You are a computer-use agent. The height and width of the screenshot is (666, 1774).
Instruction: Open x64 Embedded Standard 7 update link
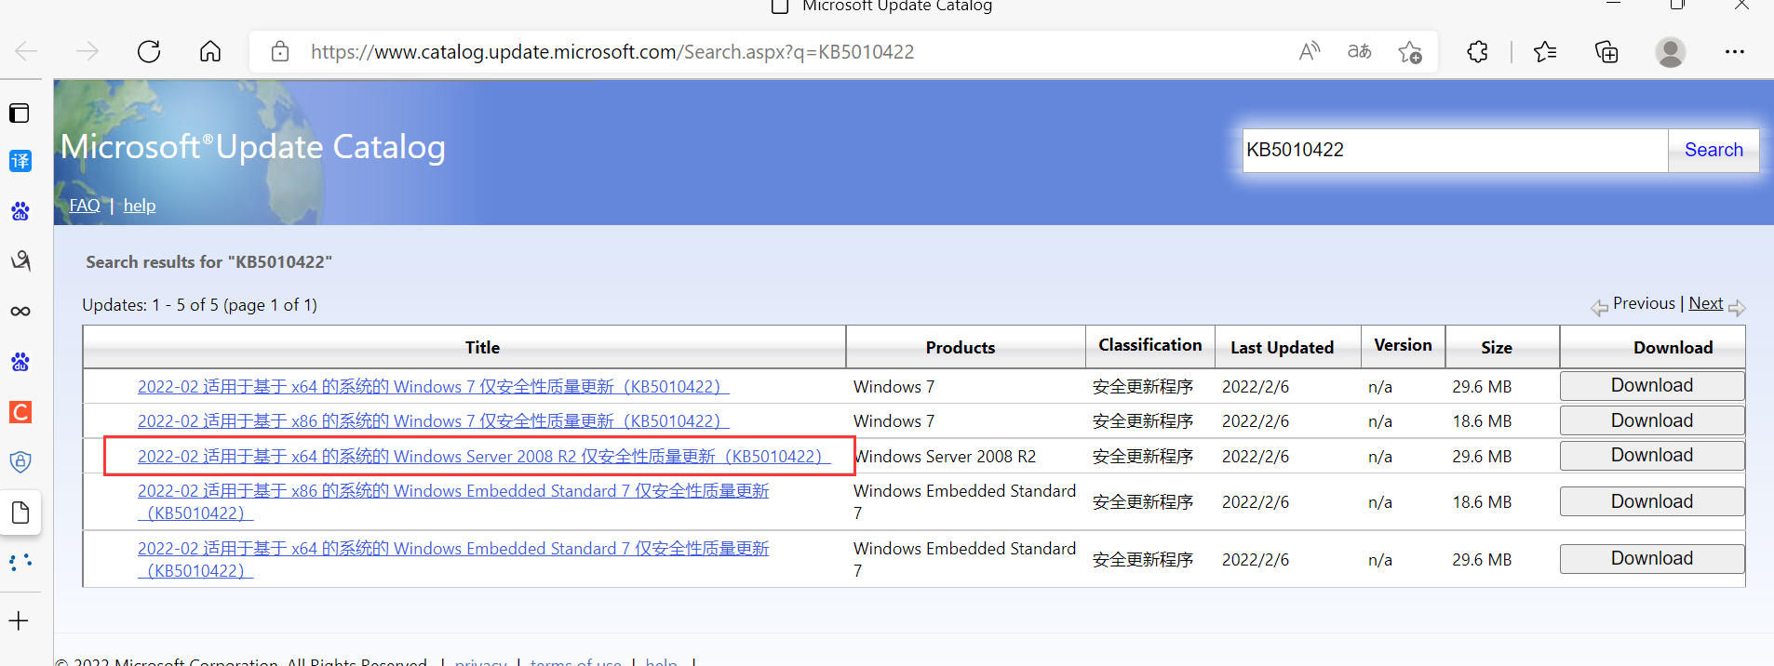pyautogui.click(x=453, y=559)
